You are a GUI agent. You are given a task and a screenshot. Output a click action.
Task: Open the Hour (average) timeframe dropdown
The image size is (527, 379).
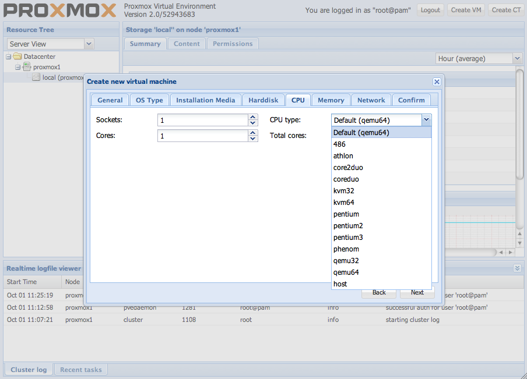pos(517,58)
